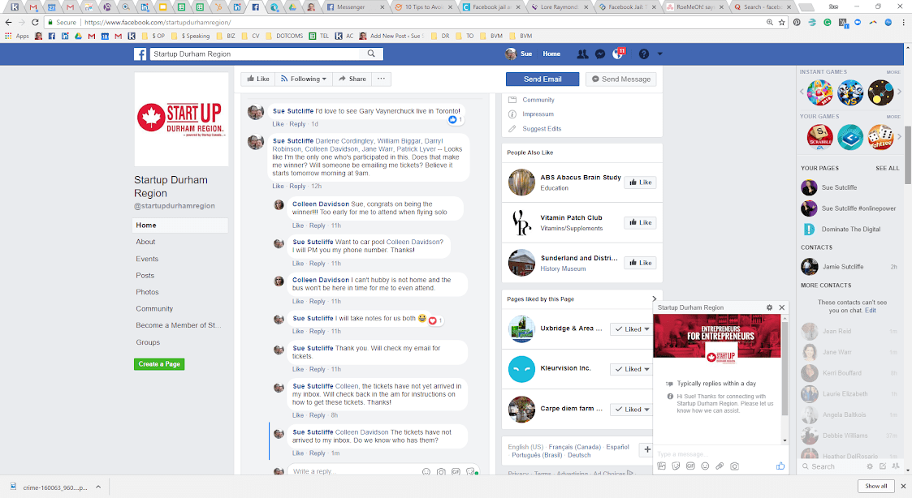Click the Send Email button

point(542,79)
